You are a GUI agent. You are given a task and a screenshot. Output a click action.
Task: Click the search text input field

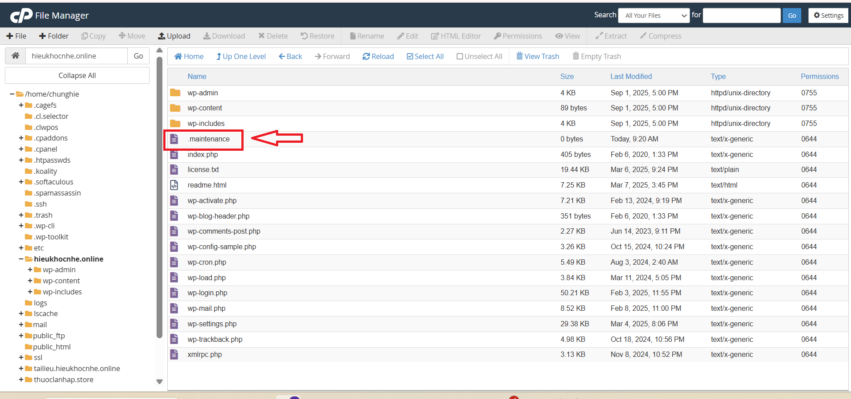tap(741, 16)
